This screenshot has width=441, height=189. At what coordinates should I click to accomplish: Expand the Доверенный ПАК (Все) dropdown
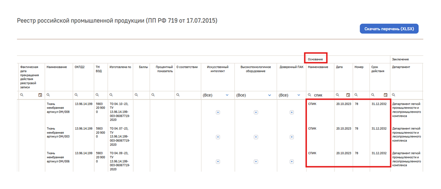click(x=299, y=95)
